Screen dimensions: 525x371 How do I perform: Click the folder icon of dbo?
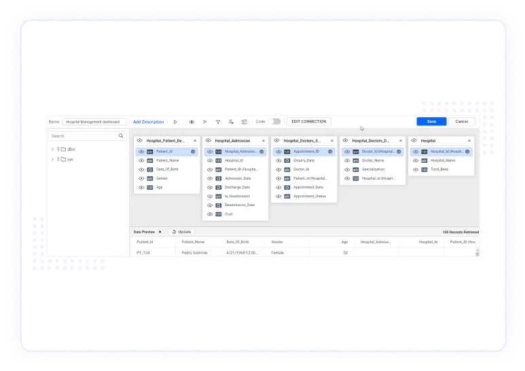coord(63,149)
